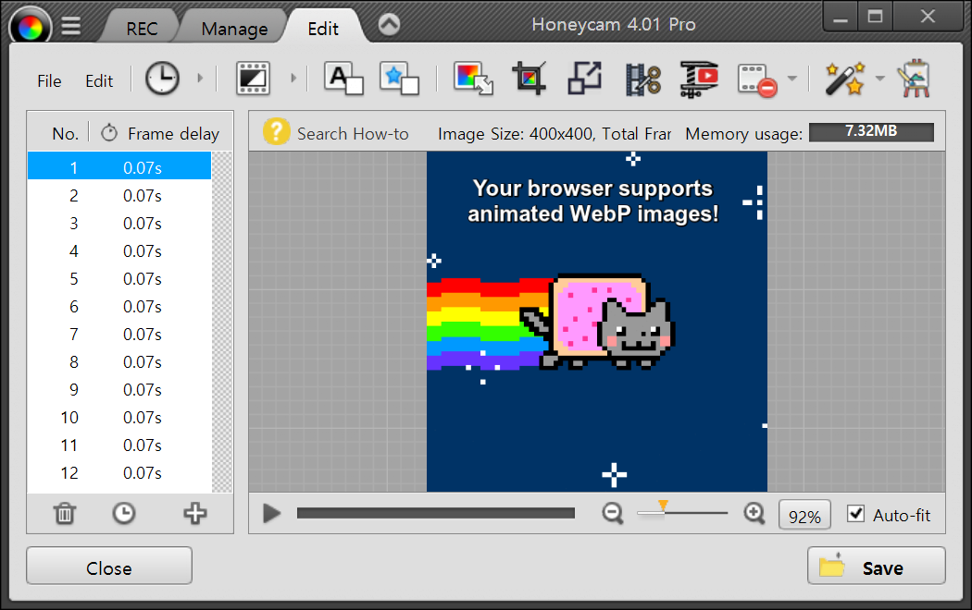This screenshot has height=610, width=972.
Task: Click the frame delay clock tool
Action: (x=162, y=79)
